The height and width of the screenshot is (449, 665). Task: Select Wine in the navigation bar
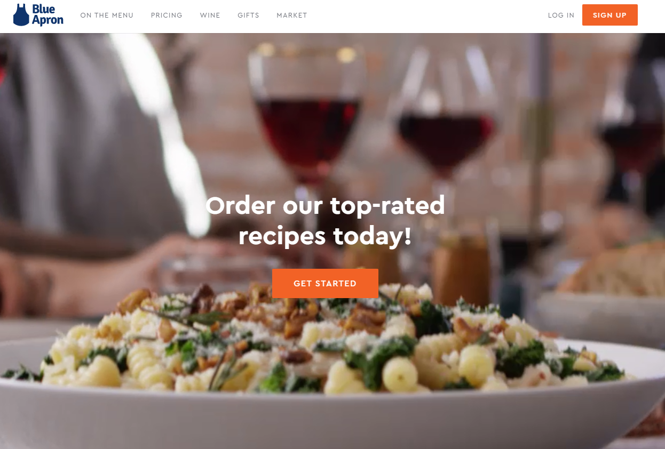[210, 15]
